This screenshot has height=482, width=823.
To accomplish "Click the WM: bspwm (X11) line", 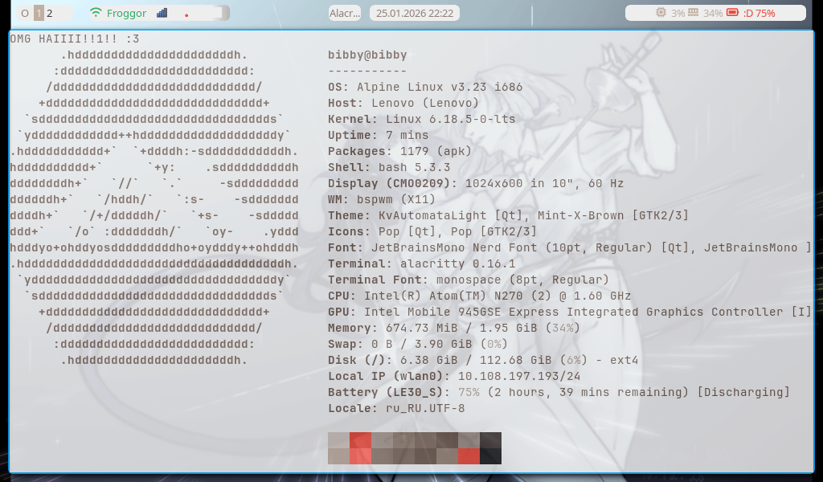I will tap(382, 199).
